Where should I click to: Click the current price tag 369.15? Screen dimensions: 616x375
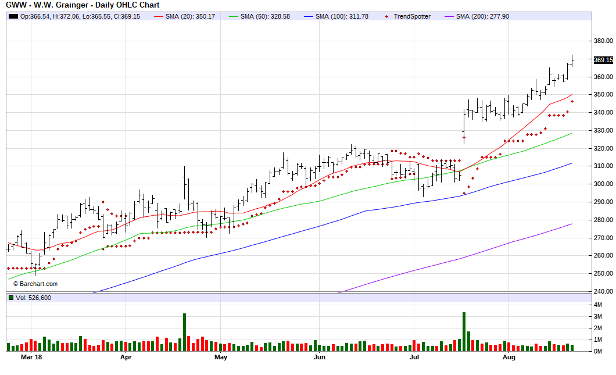pos(603,60)
